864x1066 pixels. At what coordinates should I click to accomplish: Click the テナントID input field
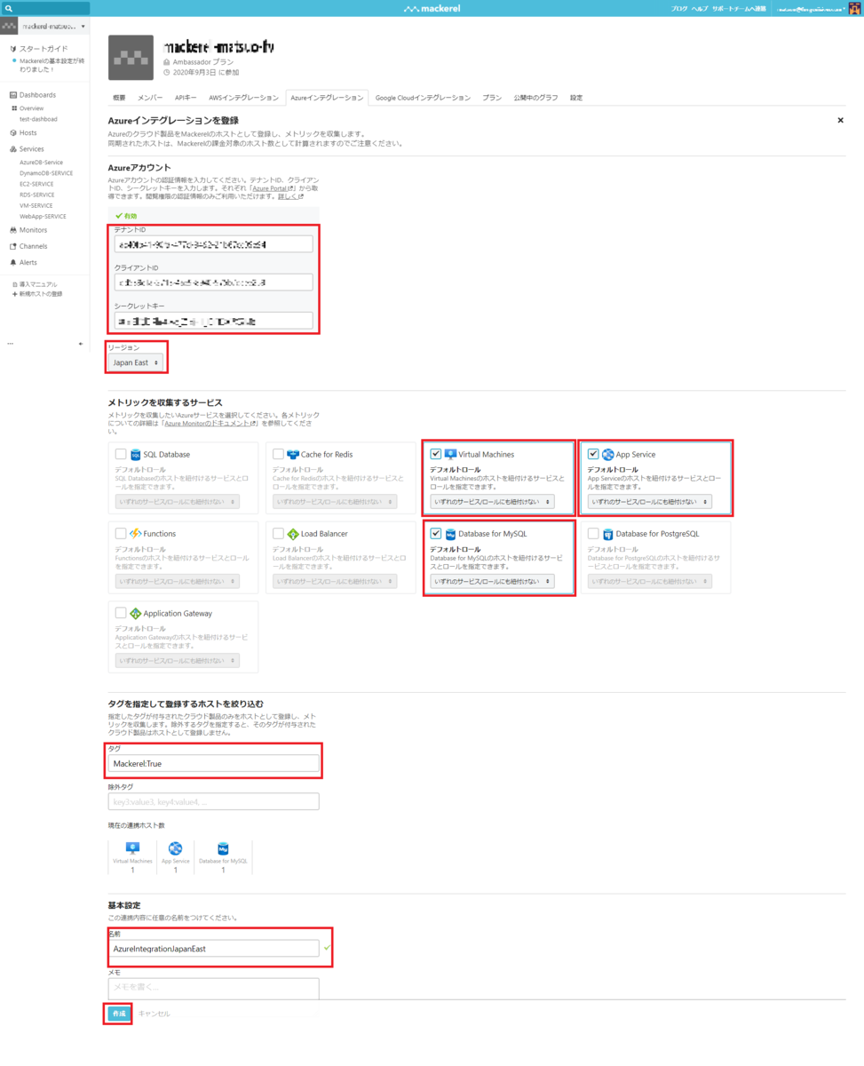point(213,244)
